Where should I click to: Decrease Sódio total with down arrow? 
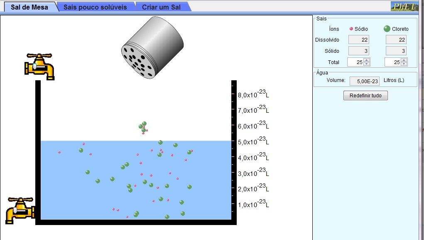(367, 64)
